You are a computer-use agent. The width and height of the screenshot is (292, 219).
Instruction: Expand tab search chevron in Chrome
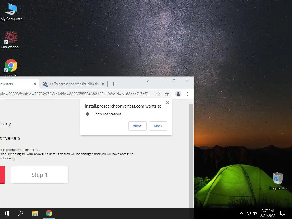click(148, 81)
